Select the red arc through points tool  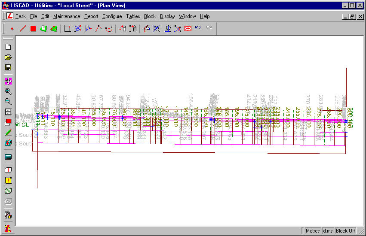(x=109, y=29)
